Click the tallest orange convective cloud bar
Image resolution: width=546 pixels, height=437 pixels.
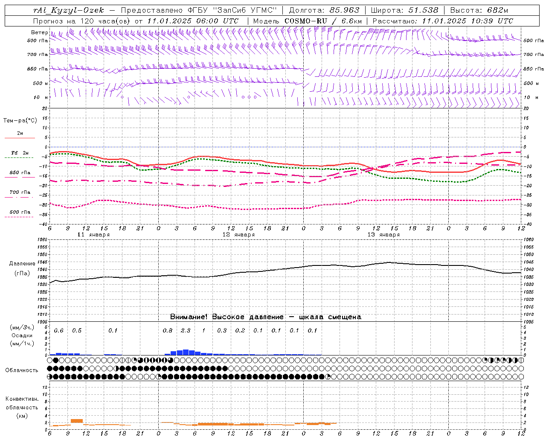(77, 421)
